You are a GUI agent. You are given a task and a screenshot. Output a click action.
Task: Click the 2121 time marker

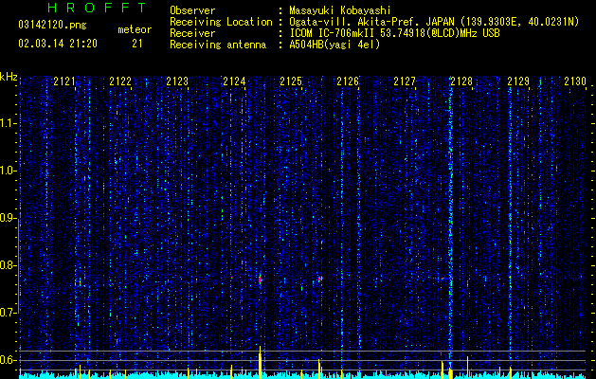point(64,81)
